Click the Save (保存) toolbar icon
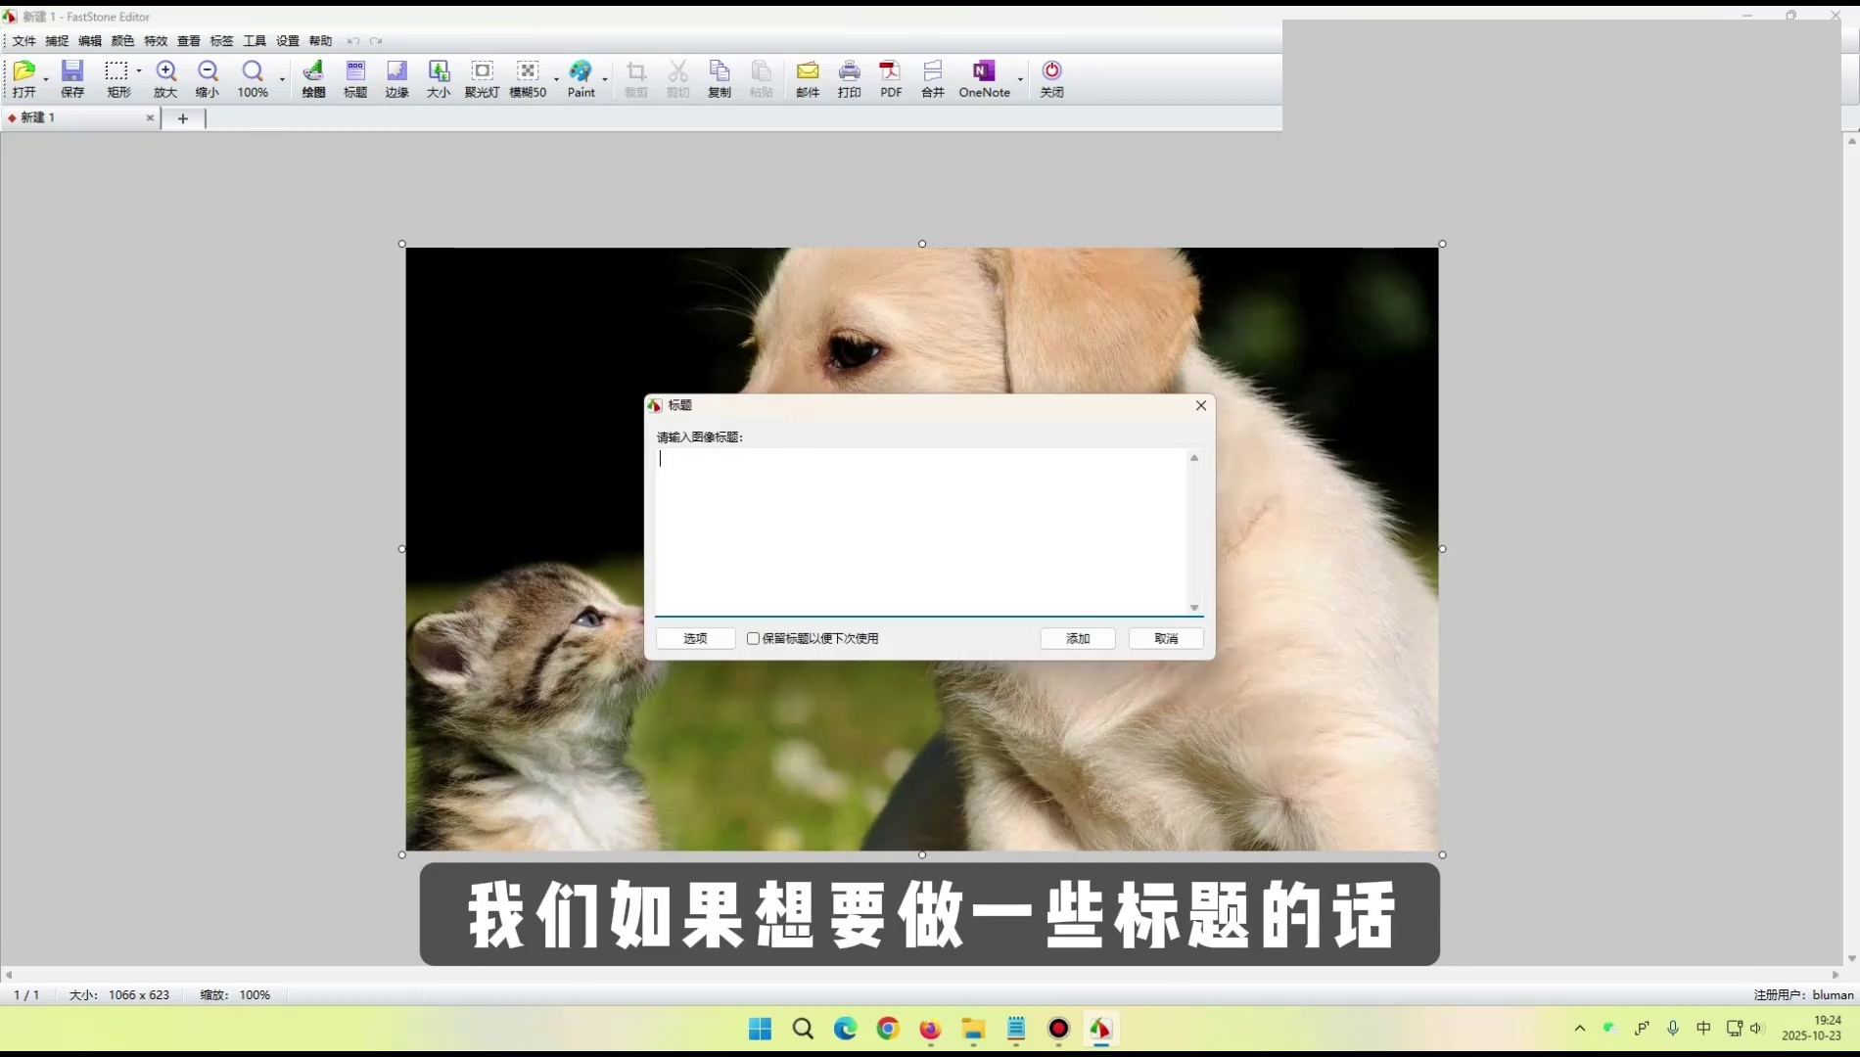1860x1057 pixels. coord(72,78)
